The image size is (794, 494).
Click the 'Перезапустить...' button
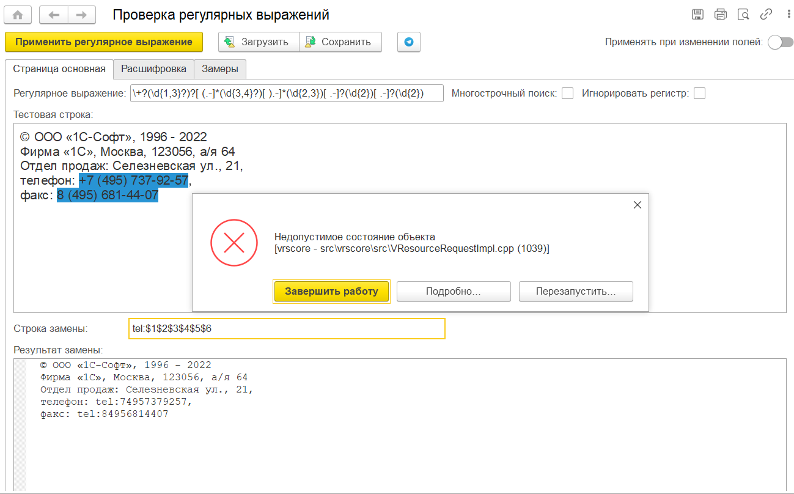tap(576, 292)
